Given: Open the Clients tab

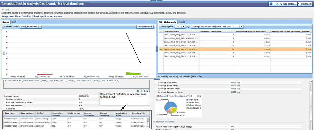Looking at the screenshot, I should pyautogui.click(x=181, y=22).
